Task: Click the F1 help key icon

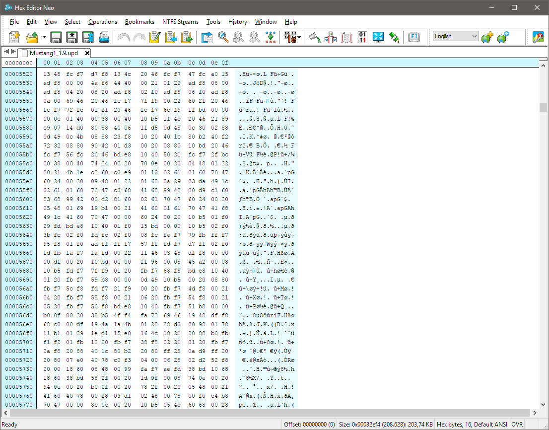Action: coord(414,37)
